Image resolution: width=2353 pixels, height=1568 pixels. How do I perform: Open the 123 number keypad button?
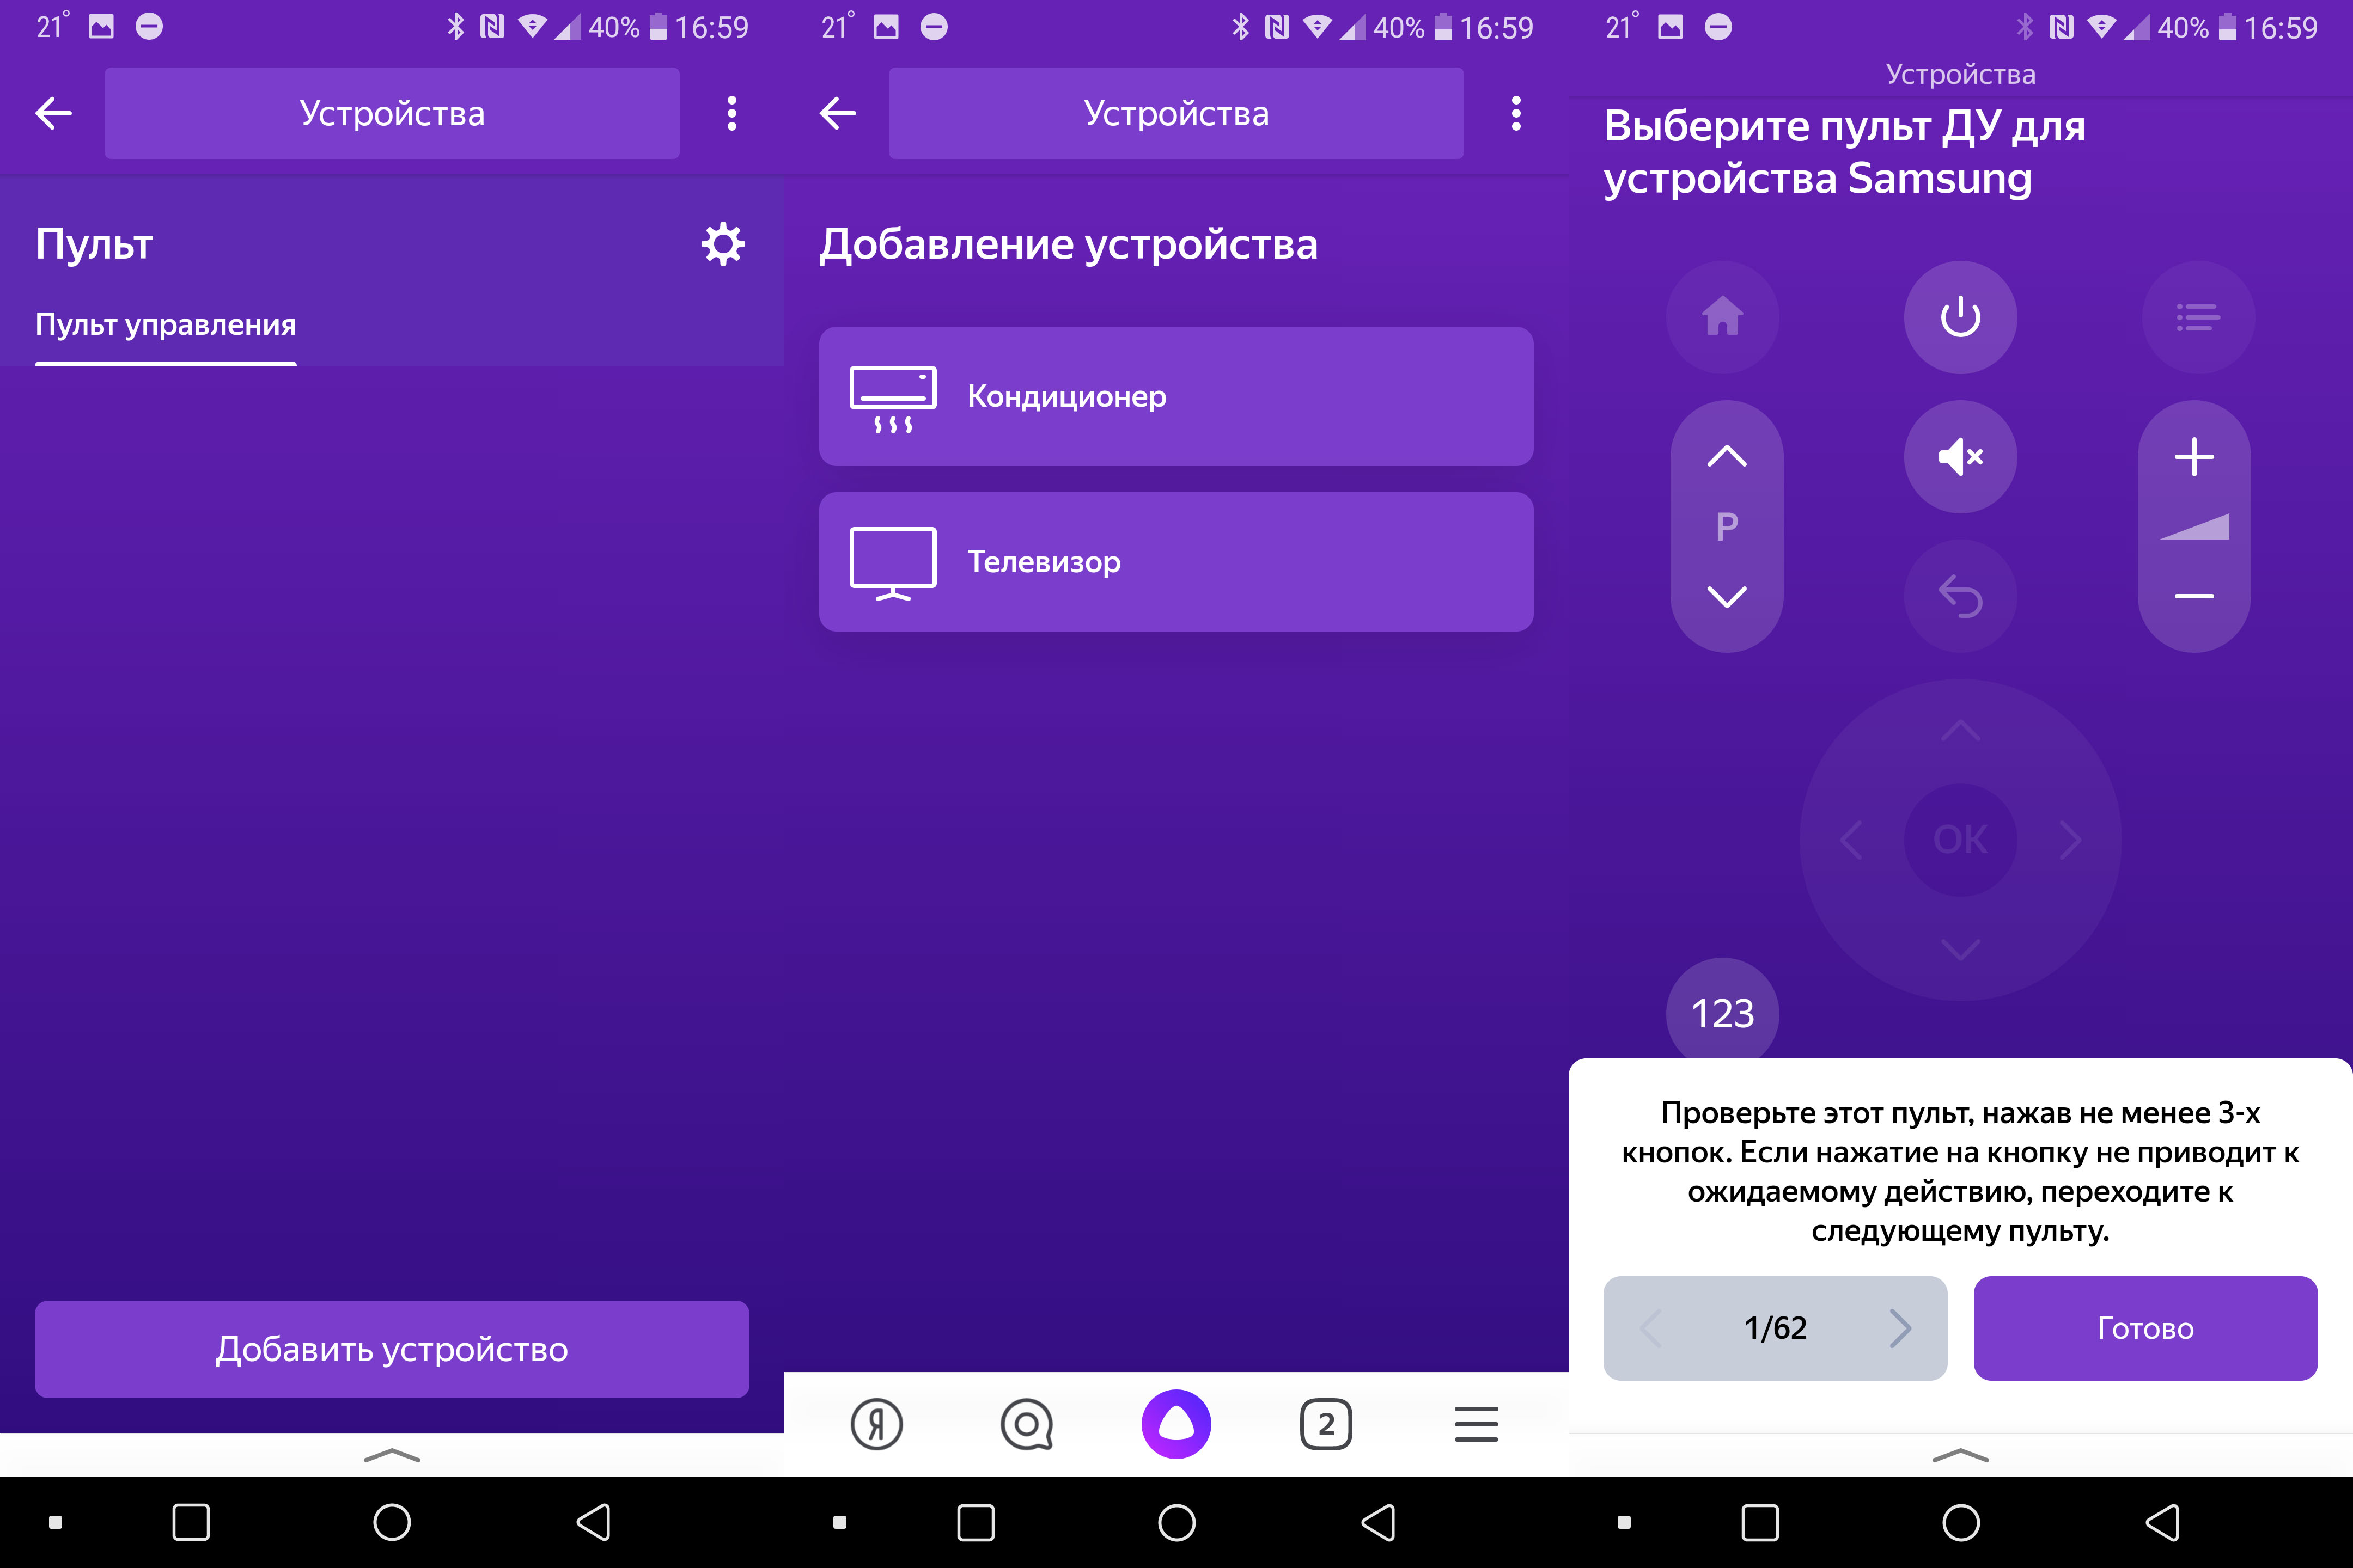click(x=1722, y=1012)
